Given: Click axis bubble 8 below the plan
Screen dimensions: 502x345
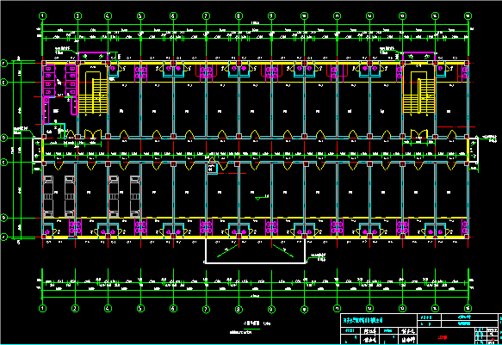Looking at the screenshot, I should click(239, 309).
